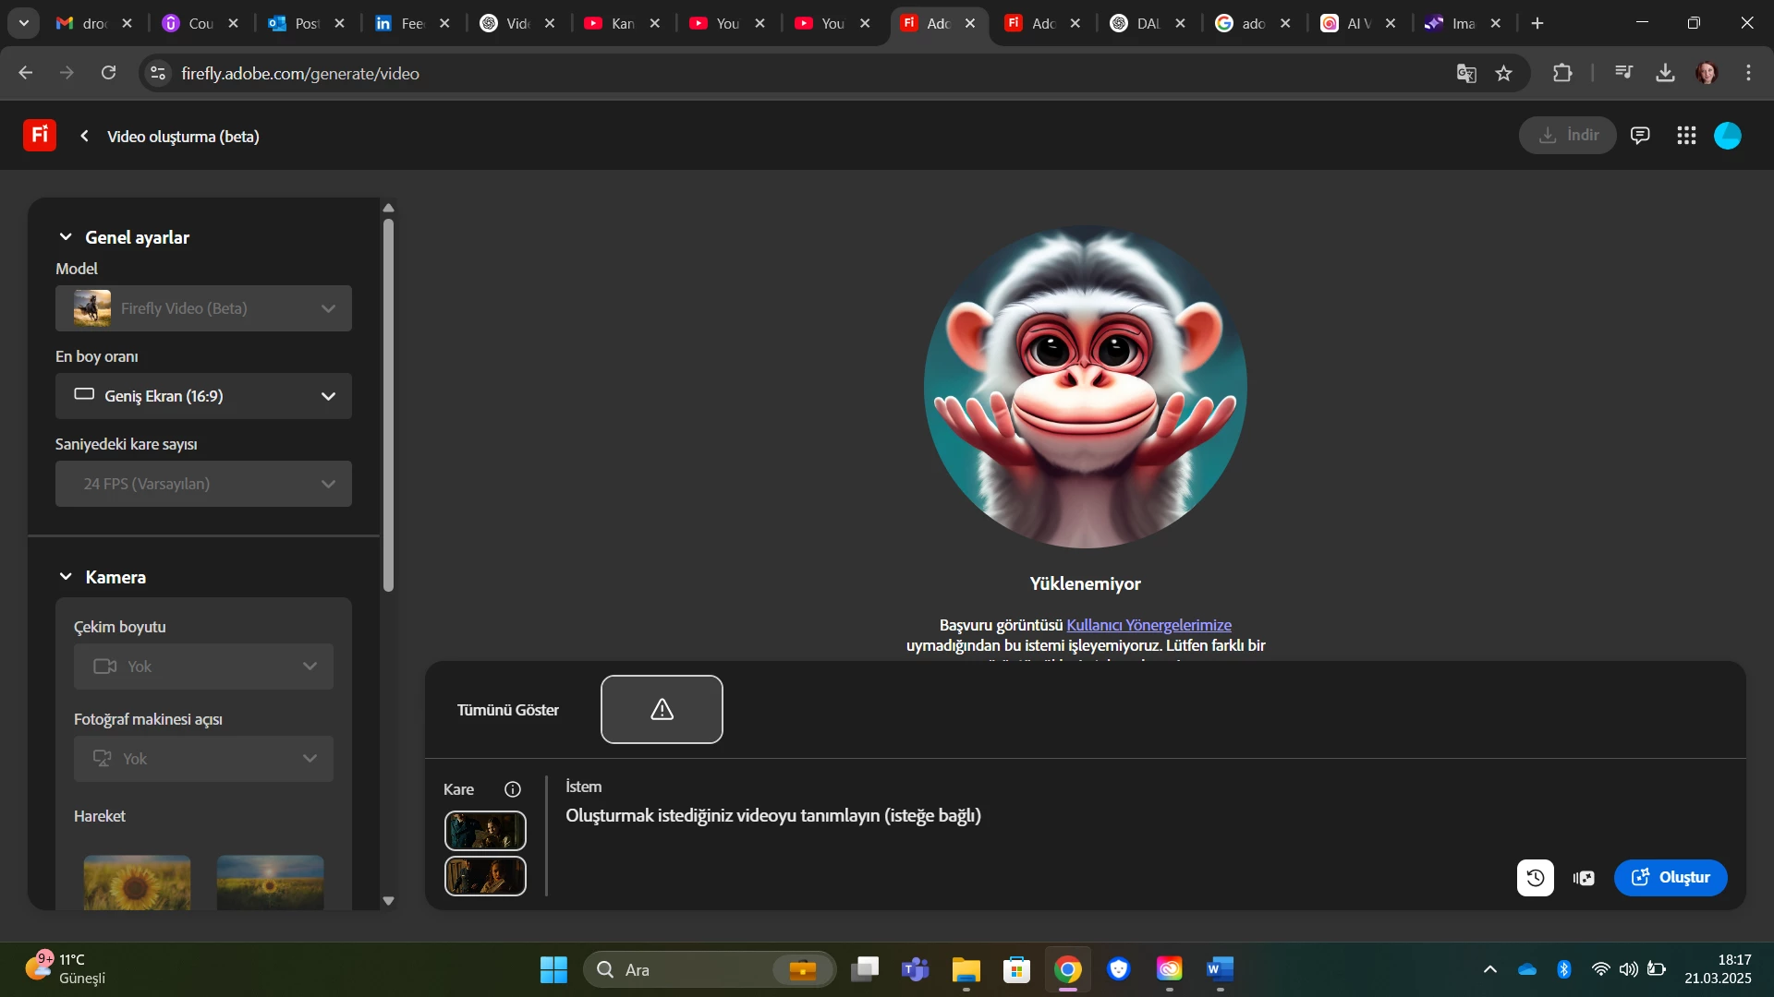Click the Adobe Firefly Fi logo
This screenshot has height=997, width=1774.
(x=39, y=136)
